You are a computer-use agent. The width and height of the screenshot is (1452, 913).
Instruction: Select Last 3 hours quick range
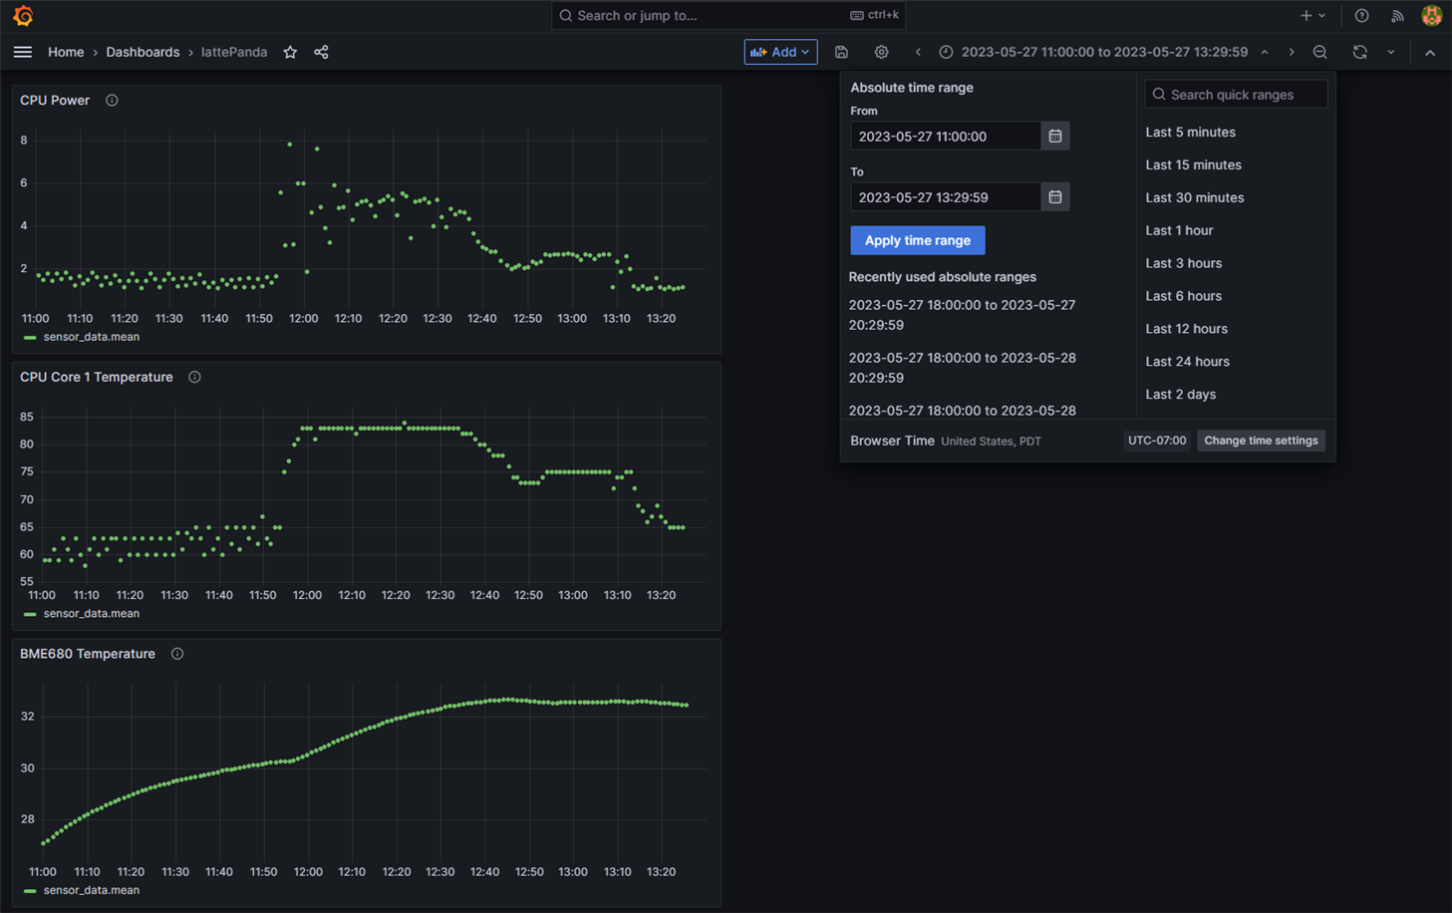click(1183, 263)
